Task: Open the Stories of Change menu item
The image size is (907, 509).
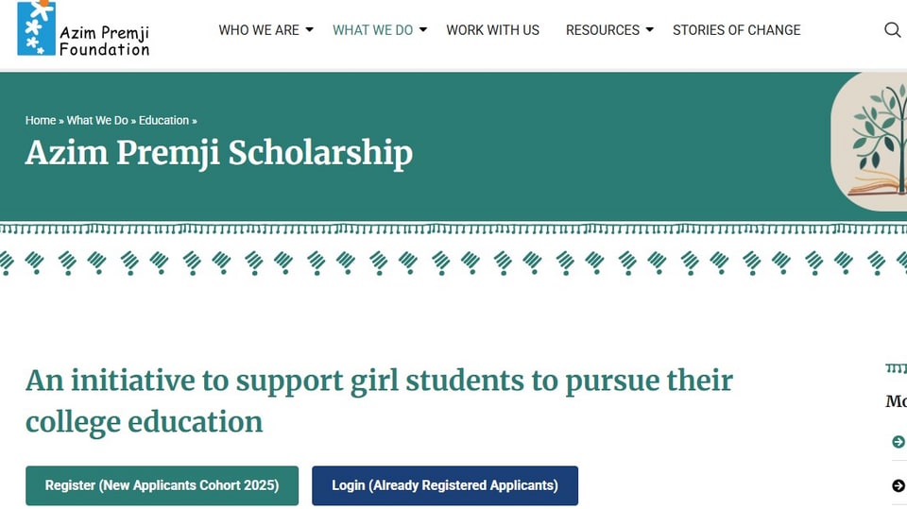Action: pos(736,30)
